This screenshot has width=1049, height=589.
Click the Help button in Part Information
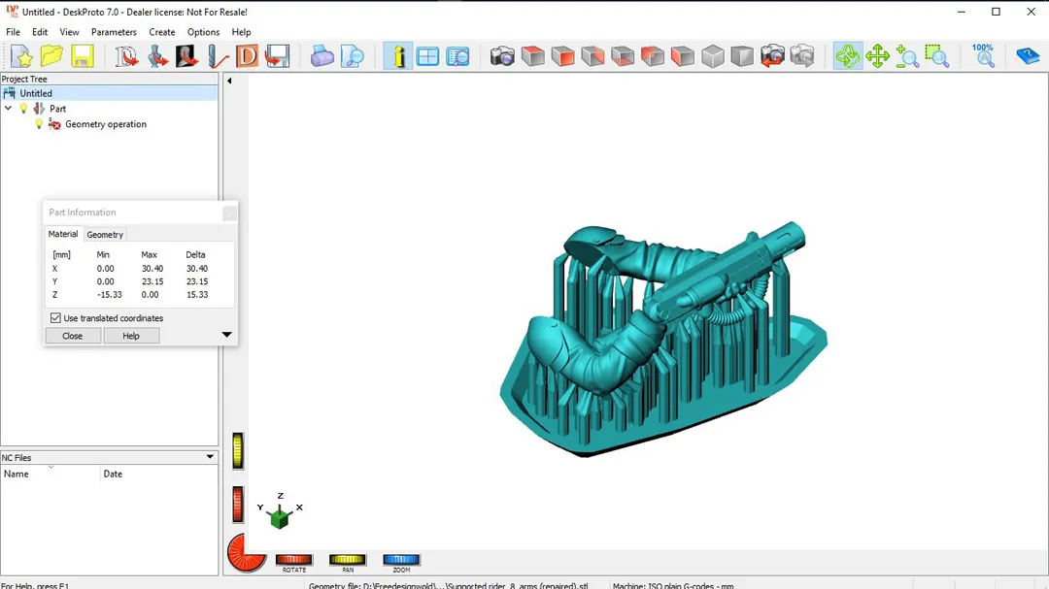(131, 336)
